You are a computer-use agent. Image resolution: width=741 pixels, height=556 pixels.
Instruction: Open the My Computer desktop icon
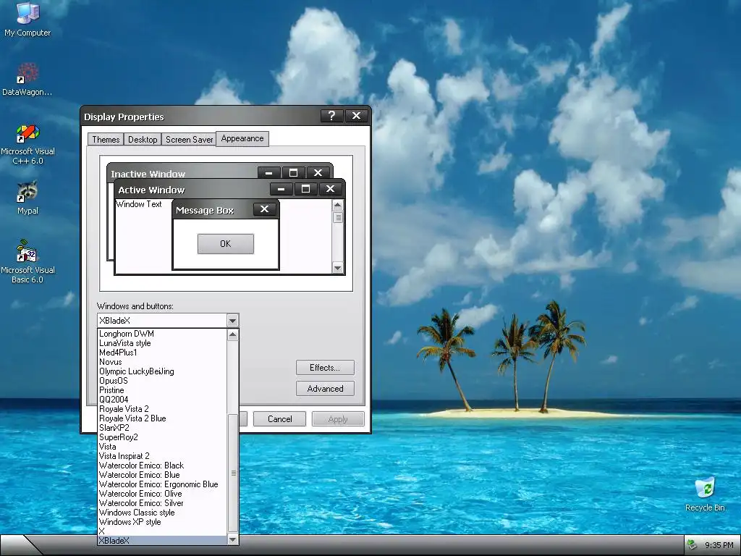[27, 19]
